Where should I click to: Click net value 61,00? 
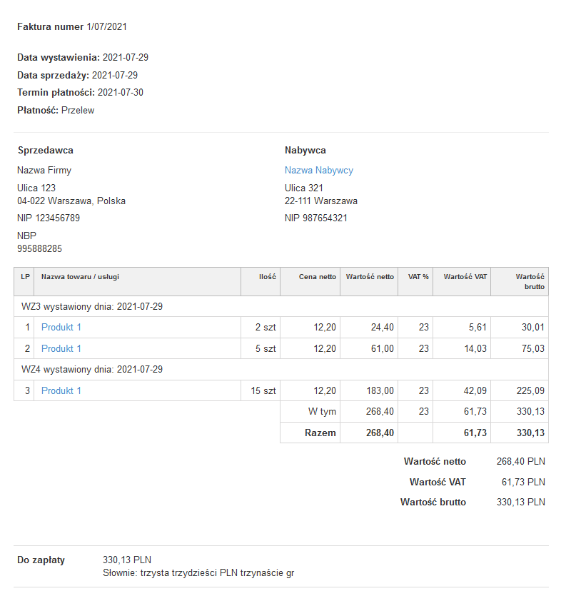[382, 348]
